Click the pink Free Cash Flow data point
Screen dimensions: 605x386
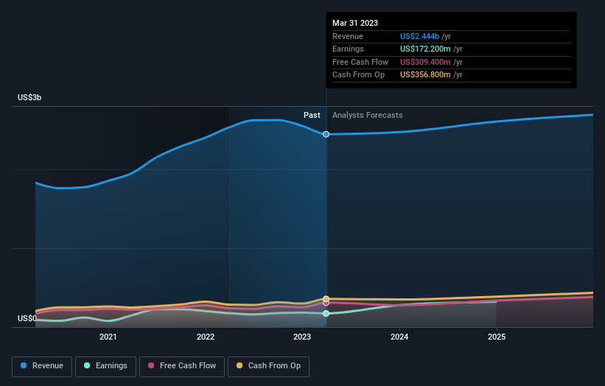pos(326,303)
